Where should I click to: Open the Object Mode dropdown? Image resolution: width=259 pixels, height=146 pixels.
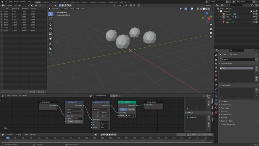[56, 9]
